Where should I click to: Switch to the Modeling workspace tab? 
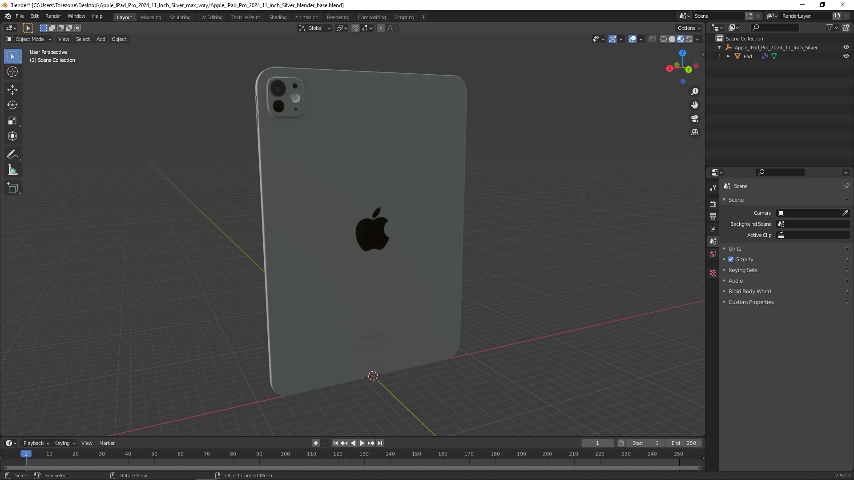pyautogui.click(x=151, y=17)
